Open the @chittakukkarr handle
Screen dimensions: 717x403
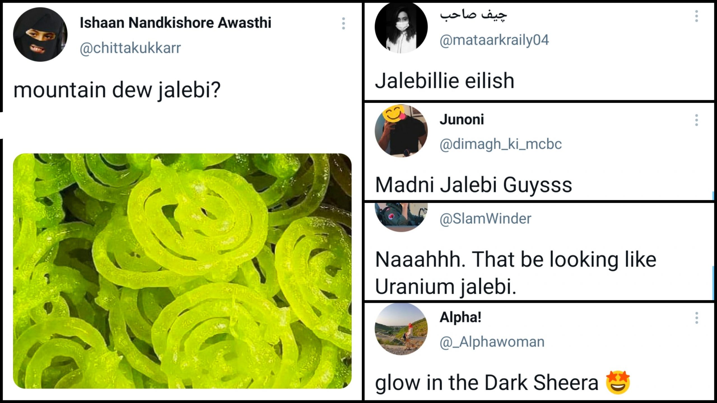point(130,48)
